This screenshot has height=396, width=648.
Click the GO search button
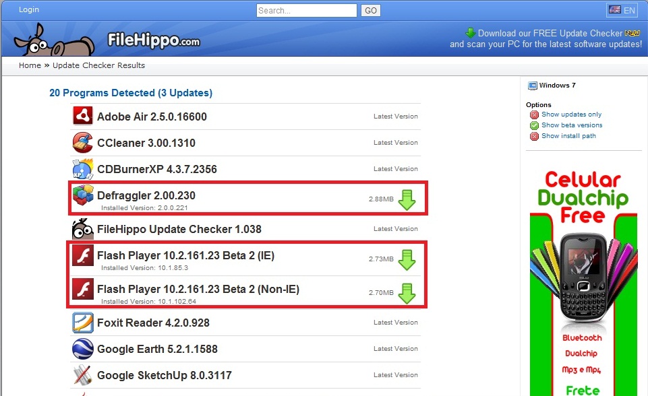[371, 10]
